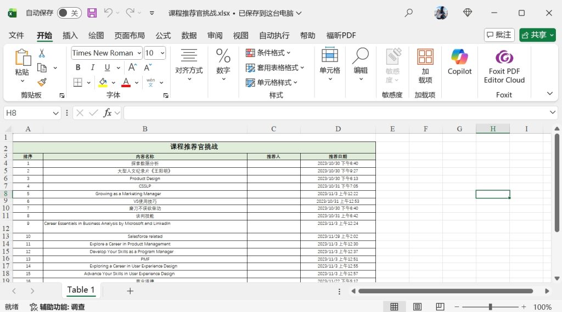The height and width of the screenshot is (312, 562).
Task: Open the Conditional Formatting (条件格式) dropdown
Action: tap(268, 53)
